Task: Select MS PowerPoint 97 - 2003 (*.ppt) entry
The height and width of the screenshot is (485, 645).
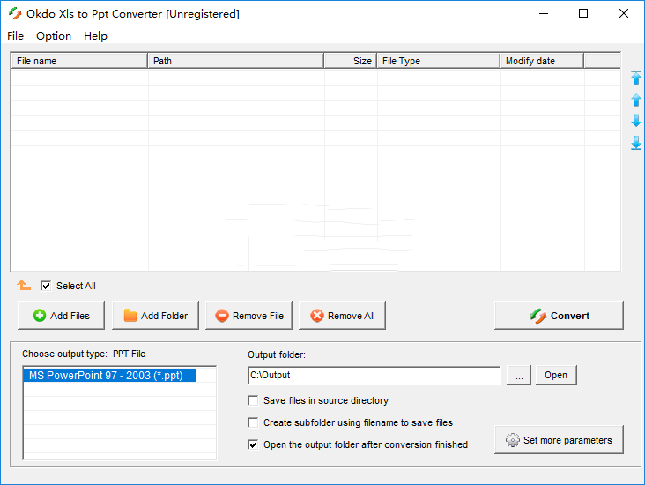Action: point(109,376)
